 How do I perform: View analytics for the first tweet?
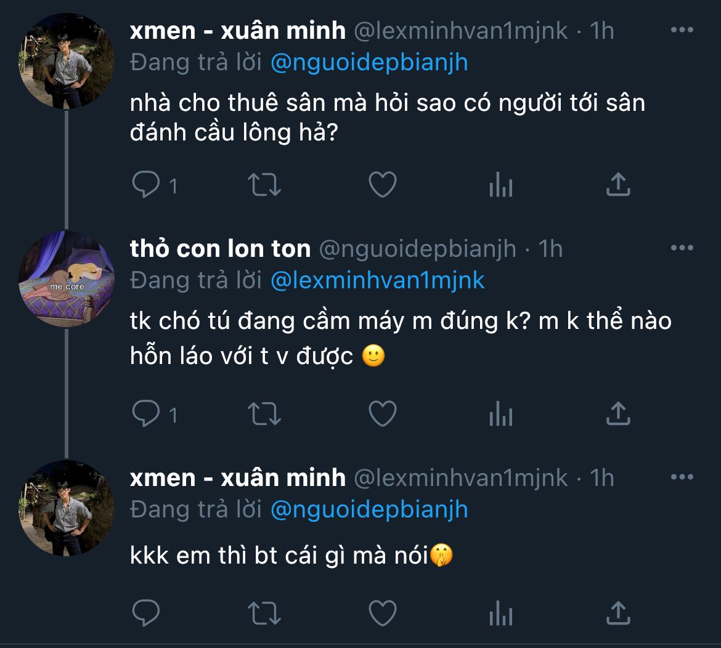(x=500, y=185)
